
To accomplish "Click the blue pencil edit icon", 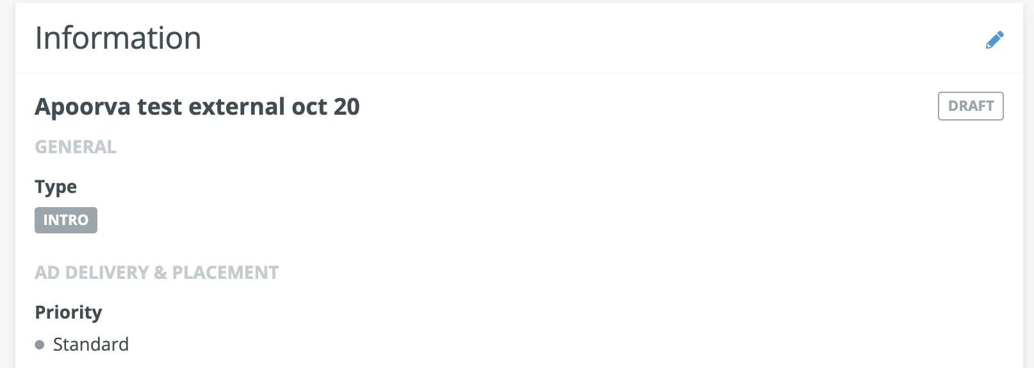I will (994, 40).
